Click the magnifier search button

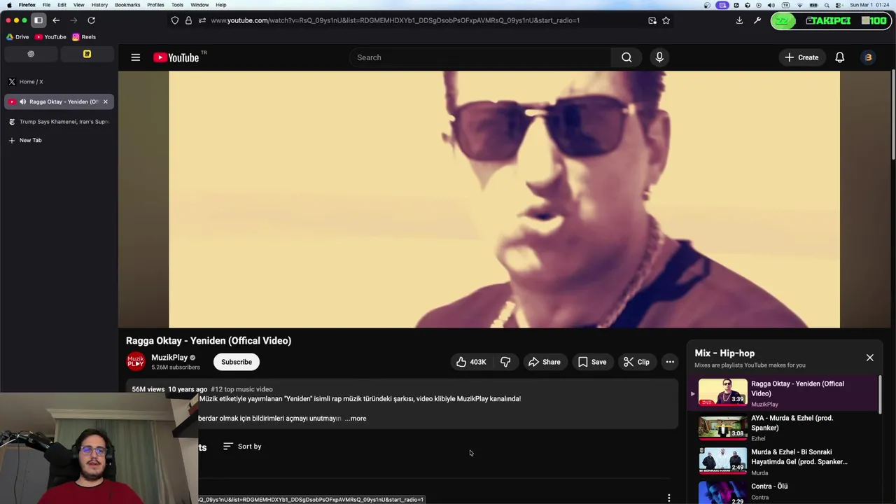[626, 57]
